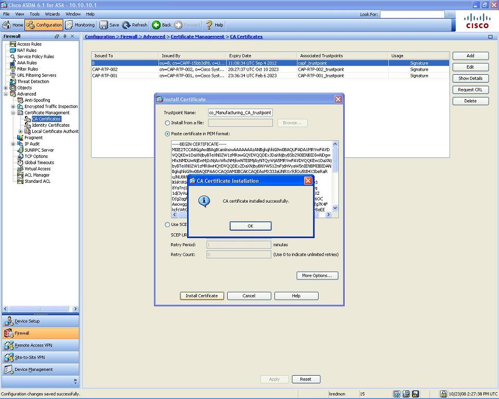Click the Save floppy disk icon

[103, 25]
